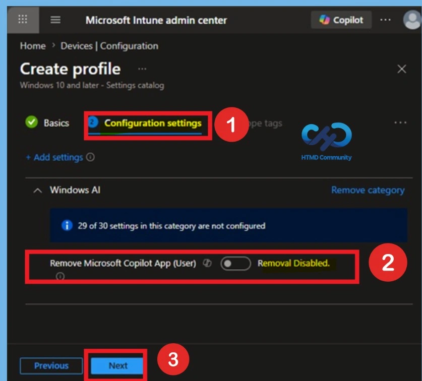This screenshot has width=422, height=381.
Task: Open header ellipsis more options
Action: tap(385, 20)
